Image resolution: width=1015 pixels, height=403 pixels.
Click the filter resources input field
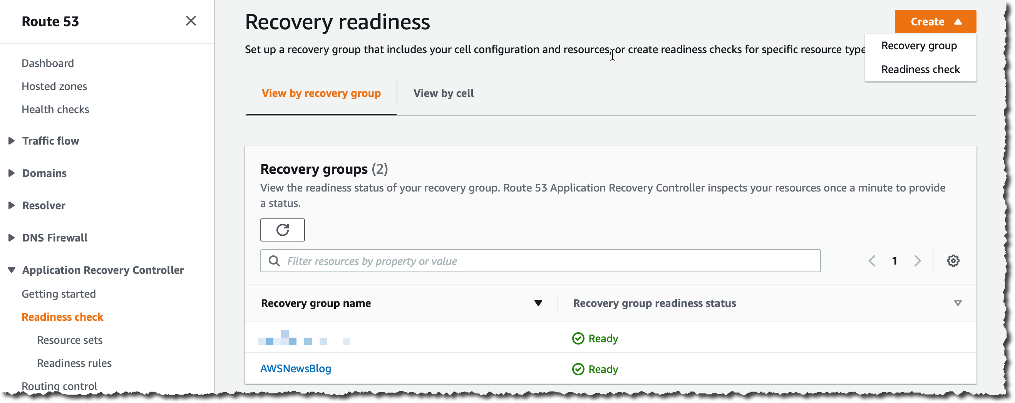coord(540,261)
